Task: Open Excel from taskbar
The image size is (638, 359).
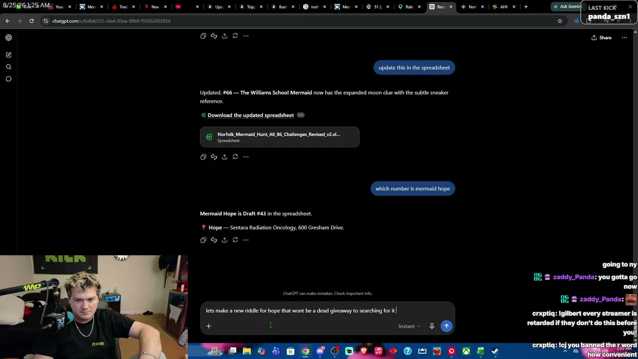Action: pos(480,352)
